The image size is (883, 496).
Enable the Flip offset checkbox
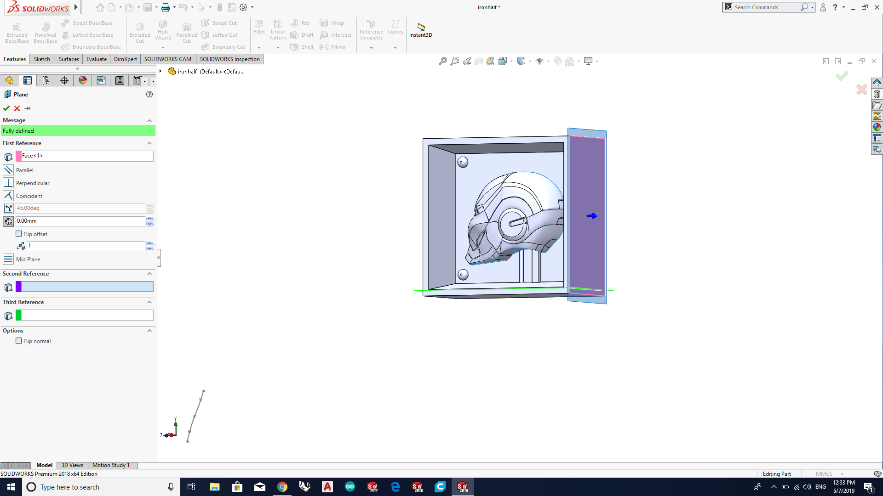pos(19,234)
